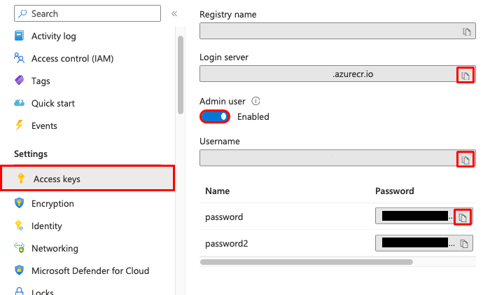Viewport: 490px width, 295px height.
Task: Click the Events lightning bolt icon
Action: click(x=19, y=125)
